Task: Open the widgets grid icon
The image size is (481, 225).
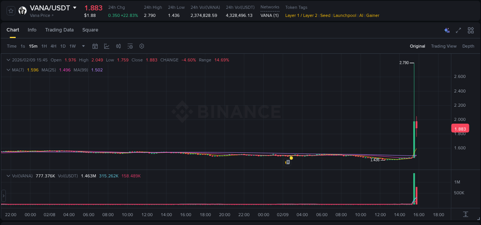Action: [470, 30]
